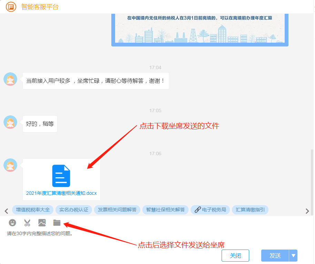Click the blue document file icon

coord(61,176)
